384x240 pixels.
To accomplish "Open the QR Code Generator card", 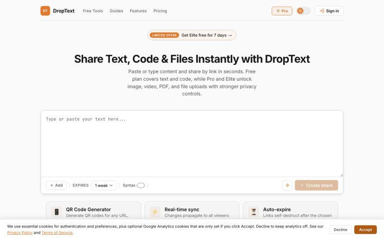I will click(x=93, y=210).
